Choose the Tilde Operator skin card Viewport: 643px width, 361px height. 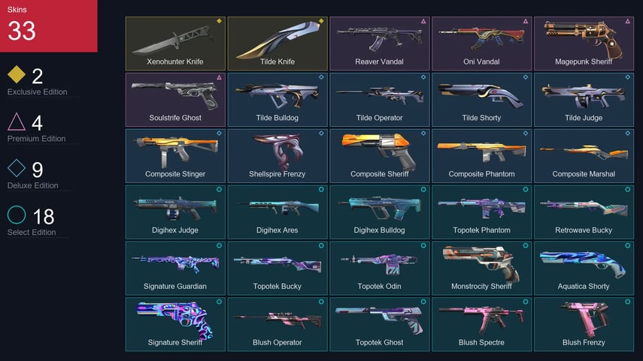379,100
